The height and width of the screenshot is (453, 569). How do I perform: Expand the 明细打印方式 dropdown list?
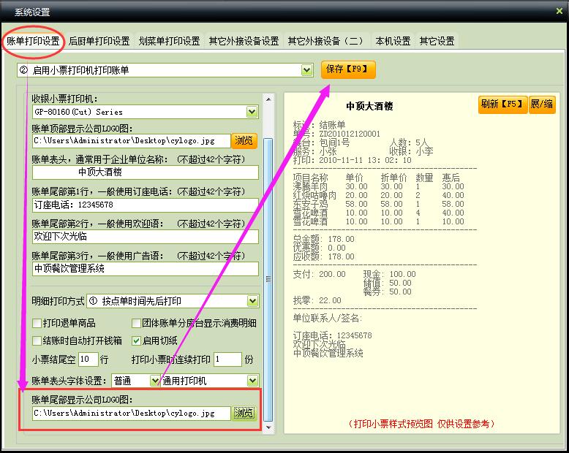pos(252,301)
